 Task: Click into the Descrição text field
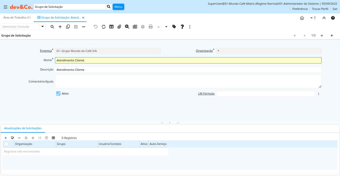(188, 70)
